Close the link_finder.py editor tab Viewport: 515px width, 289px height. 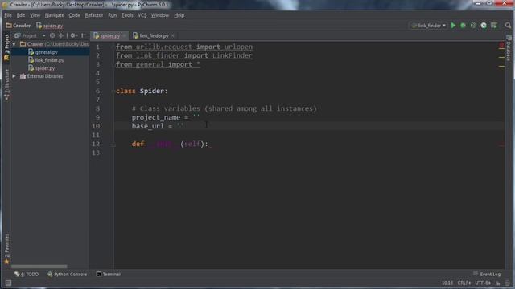click(x=173, y=35)
